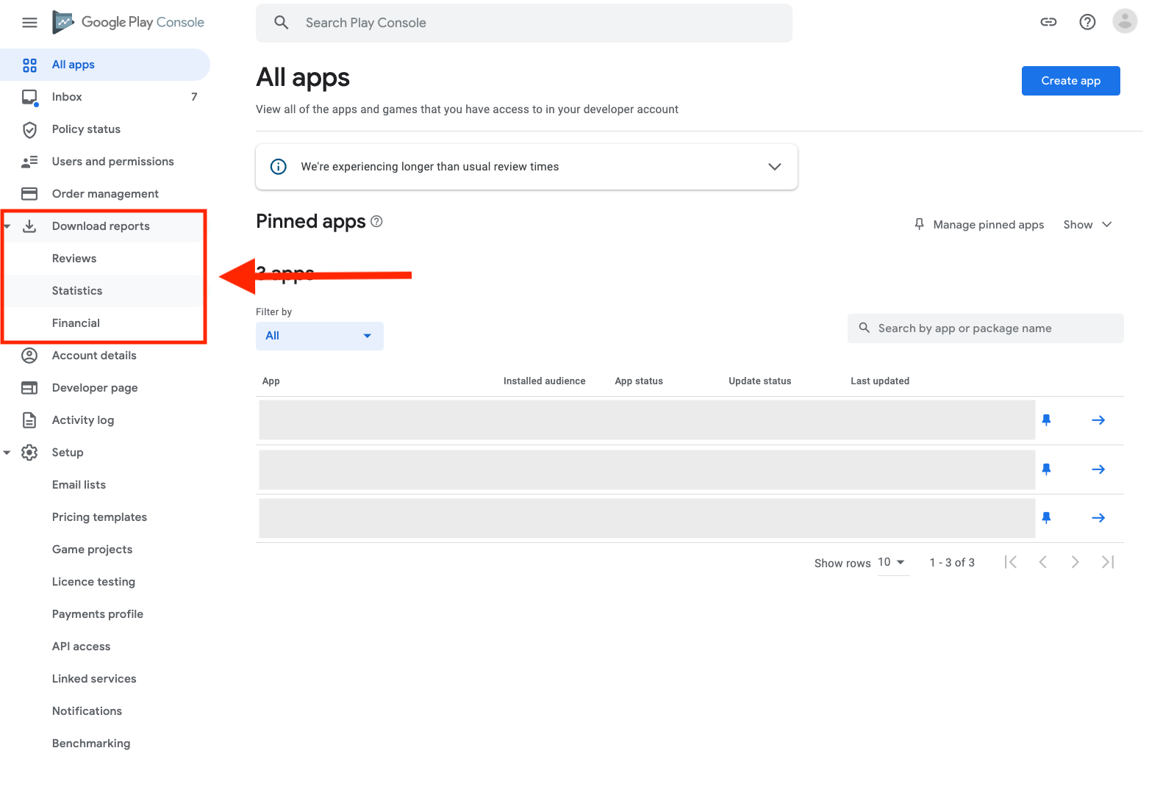The width and height of the screenshot is (1149, 795).
Task: Change the Show rows count dropdown
Action: click(x=892, y=563)
